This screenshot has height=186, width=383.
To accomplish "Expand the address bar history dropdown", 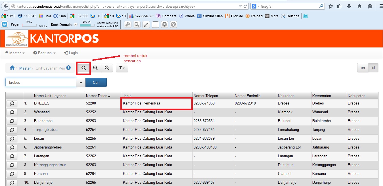I will click(x=240, y=6).
